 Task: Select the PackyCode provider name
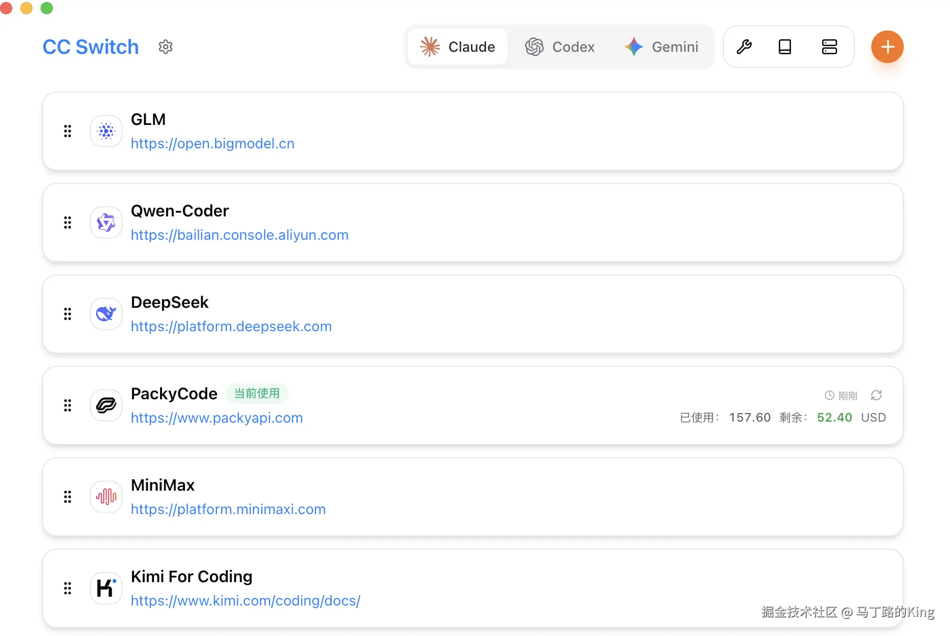pos(174,394)
